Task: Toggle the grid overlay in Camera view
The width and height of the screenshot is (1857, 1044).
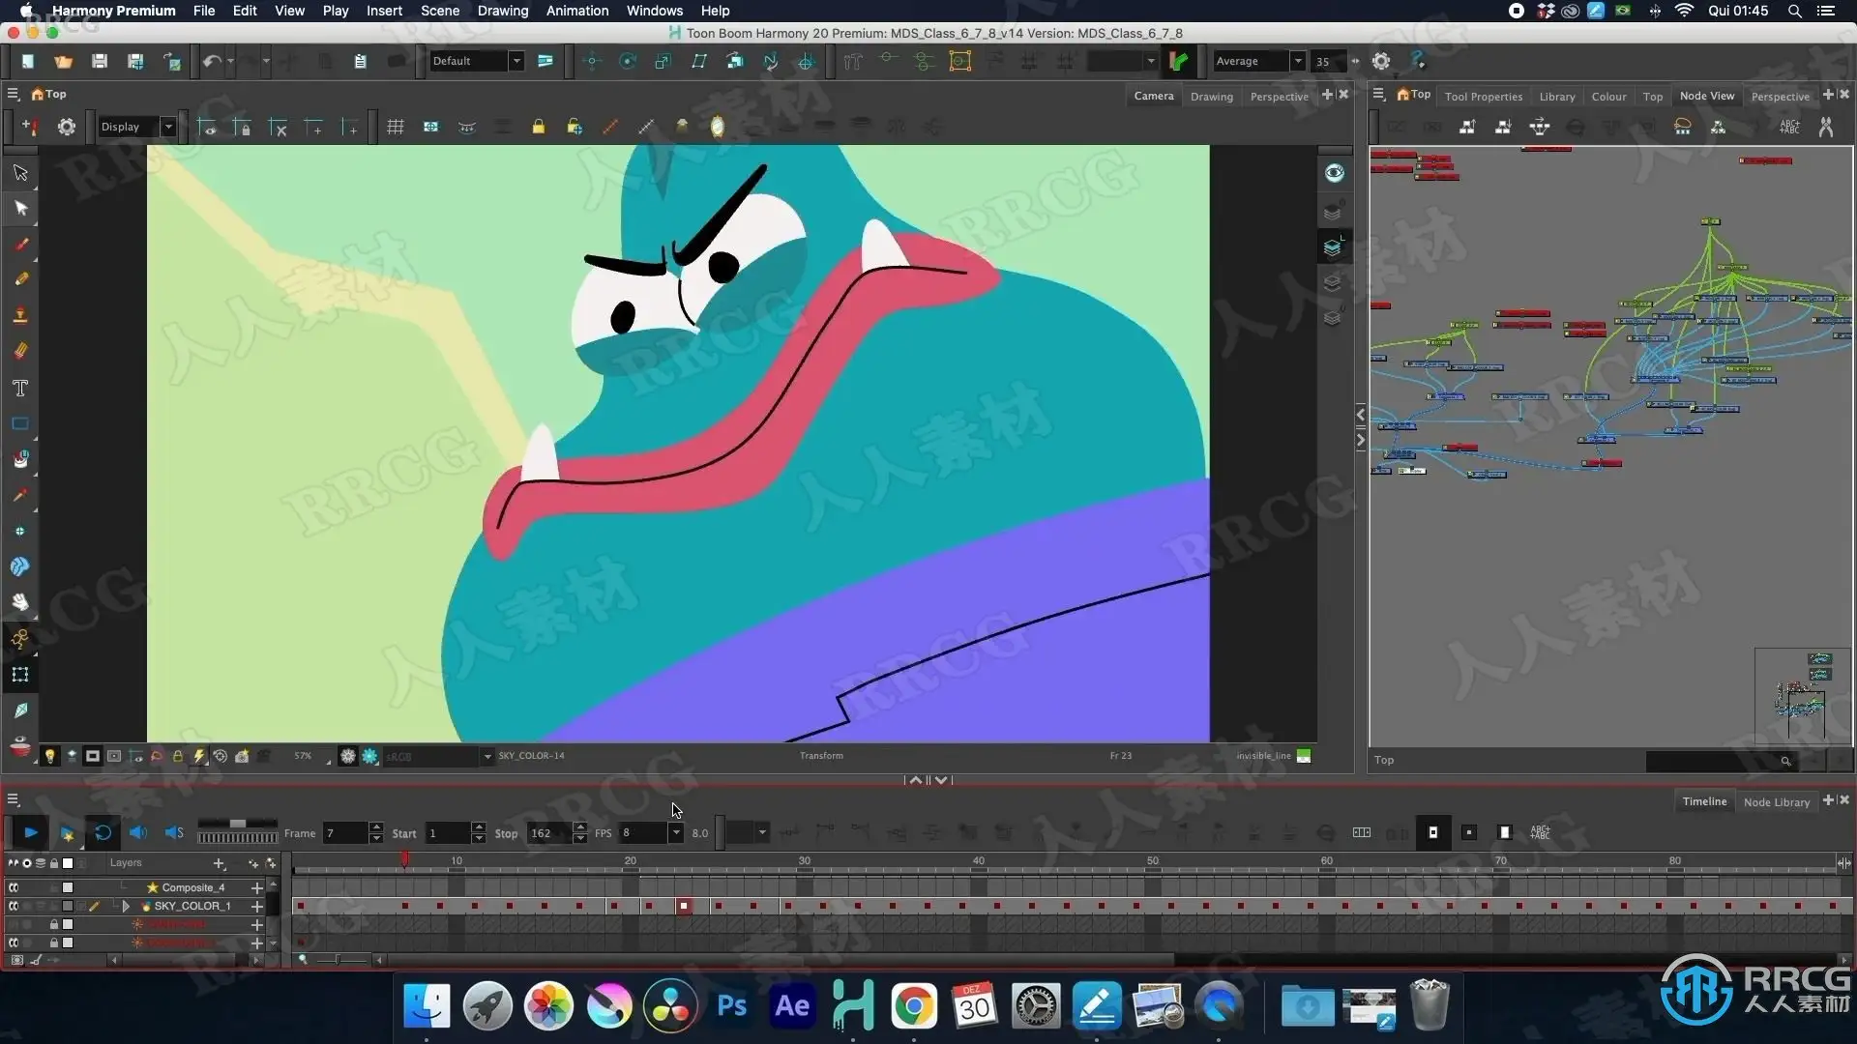Action: click(396, 127)
